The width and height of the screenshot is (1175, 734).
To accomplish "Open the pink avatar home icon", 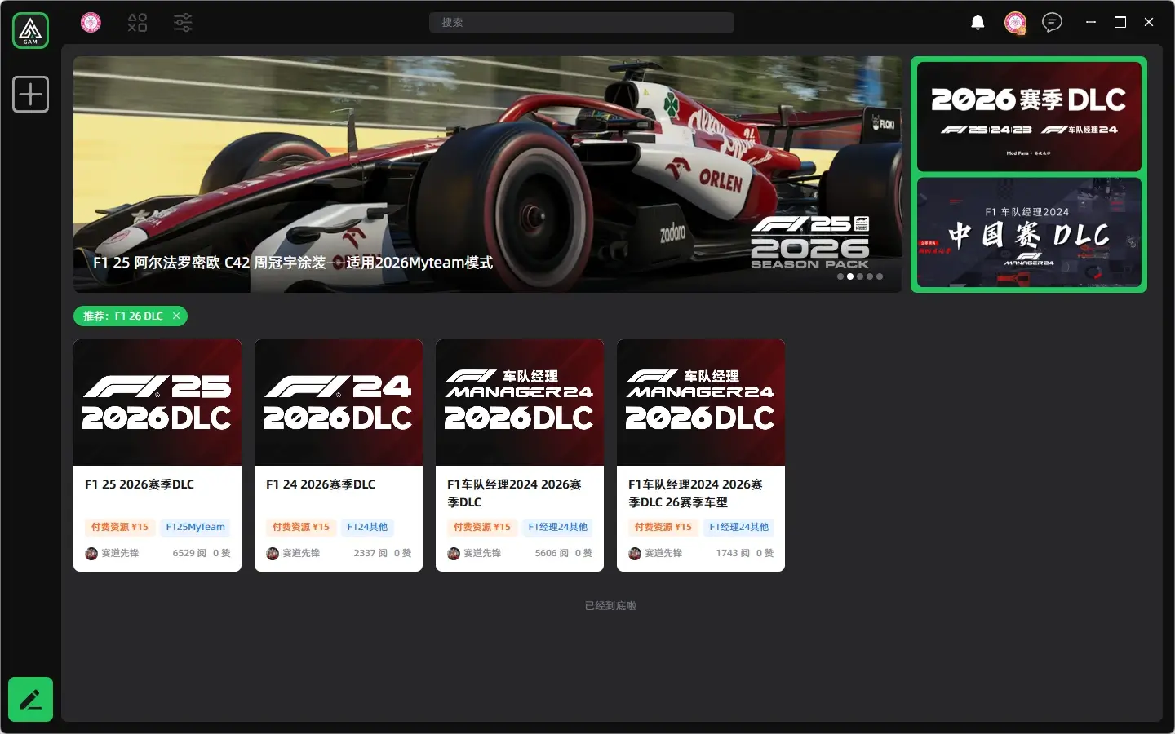I will click(91, 22).
